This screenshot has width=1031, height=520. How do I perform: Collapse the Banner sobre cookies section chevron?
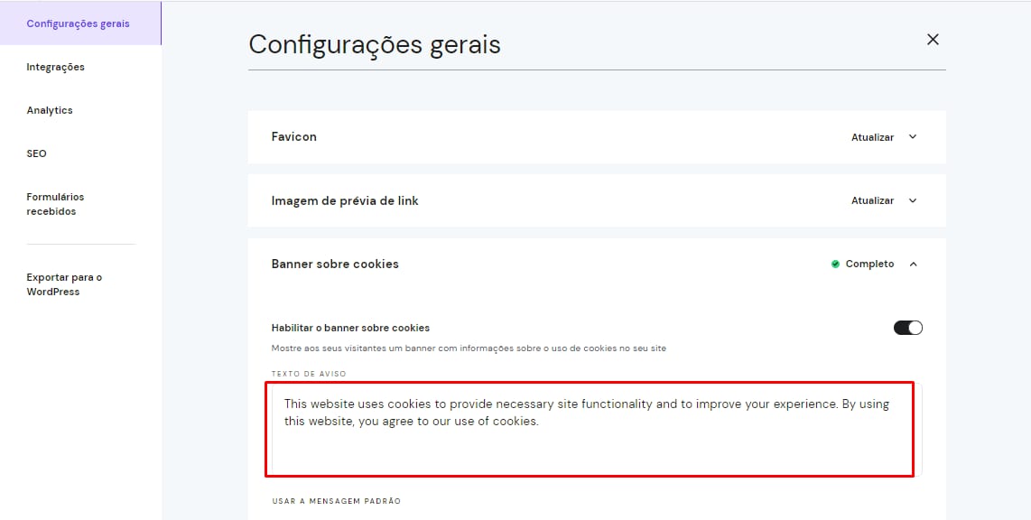pos(913,265)
